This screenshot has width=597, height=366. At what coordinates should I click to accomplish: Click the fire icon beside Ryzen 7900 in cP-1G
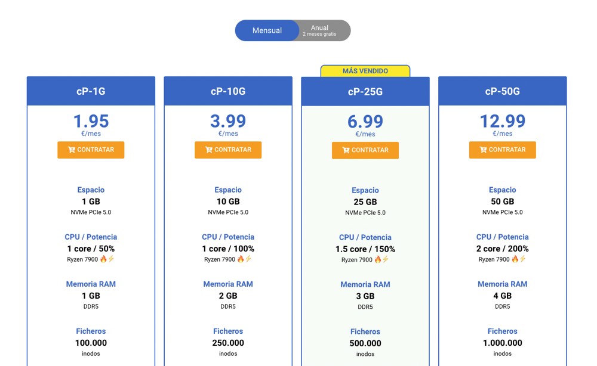pyautogui.click(x=104, y=259)
